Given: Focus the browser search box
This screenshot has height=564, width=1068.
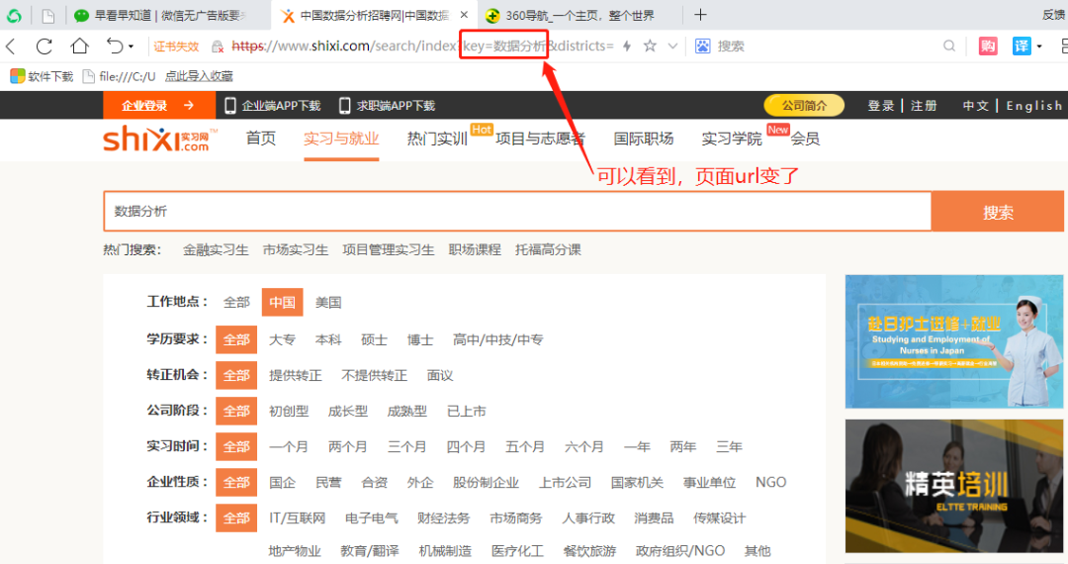Looking at the screenshot, I should [826, 46].
